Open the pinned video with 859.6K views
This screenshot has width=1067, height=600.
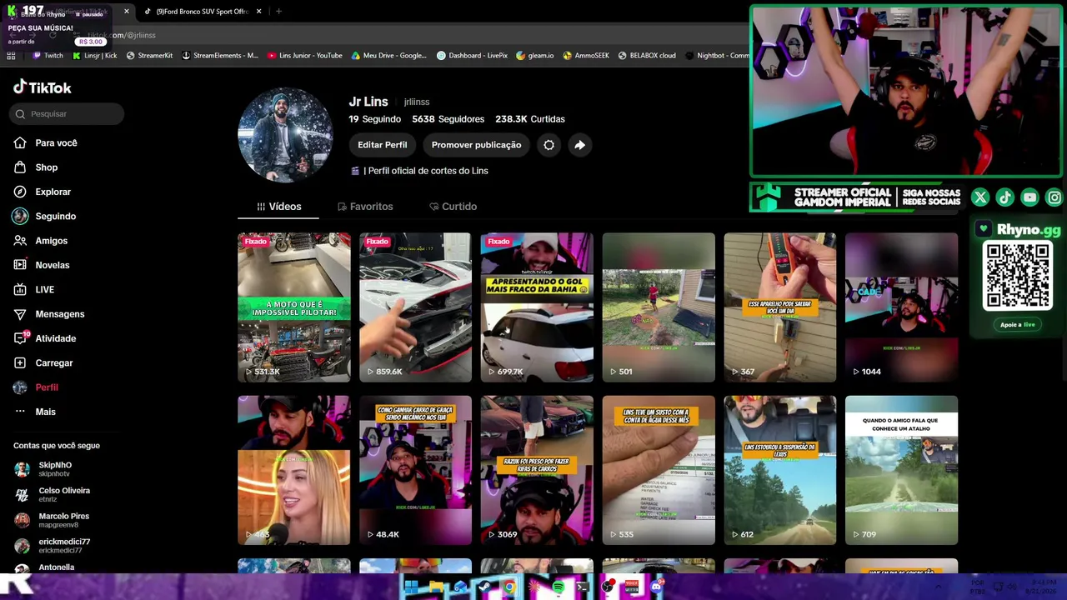click(415, 307)
